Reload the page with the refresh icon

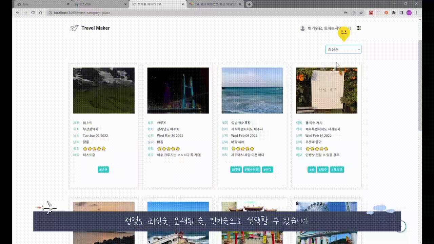(33, 13)
